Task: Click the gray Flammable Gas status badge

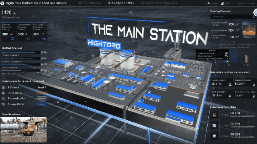Action: point(41,98)
